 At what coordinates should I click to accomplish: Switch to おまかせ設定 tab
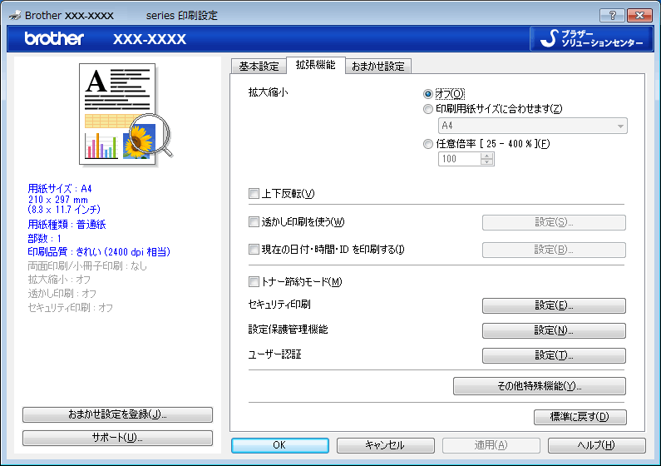[378, 67]
